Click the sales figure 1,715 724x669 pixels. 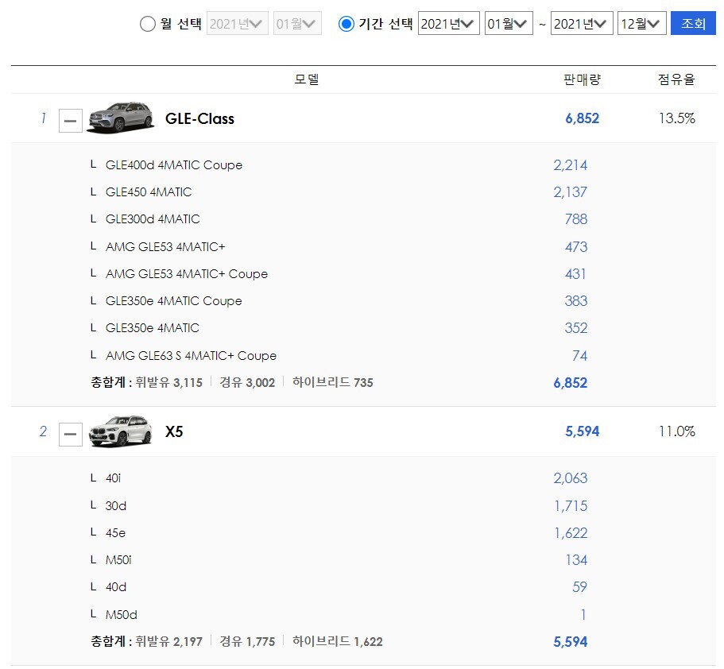point(571,506)
